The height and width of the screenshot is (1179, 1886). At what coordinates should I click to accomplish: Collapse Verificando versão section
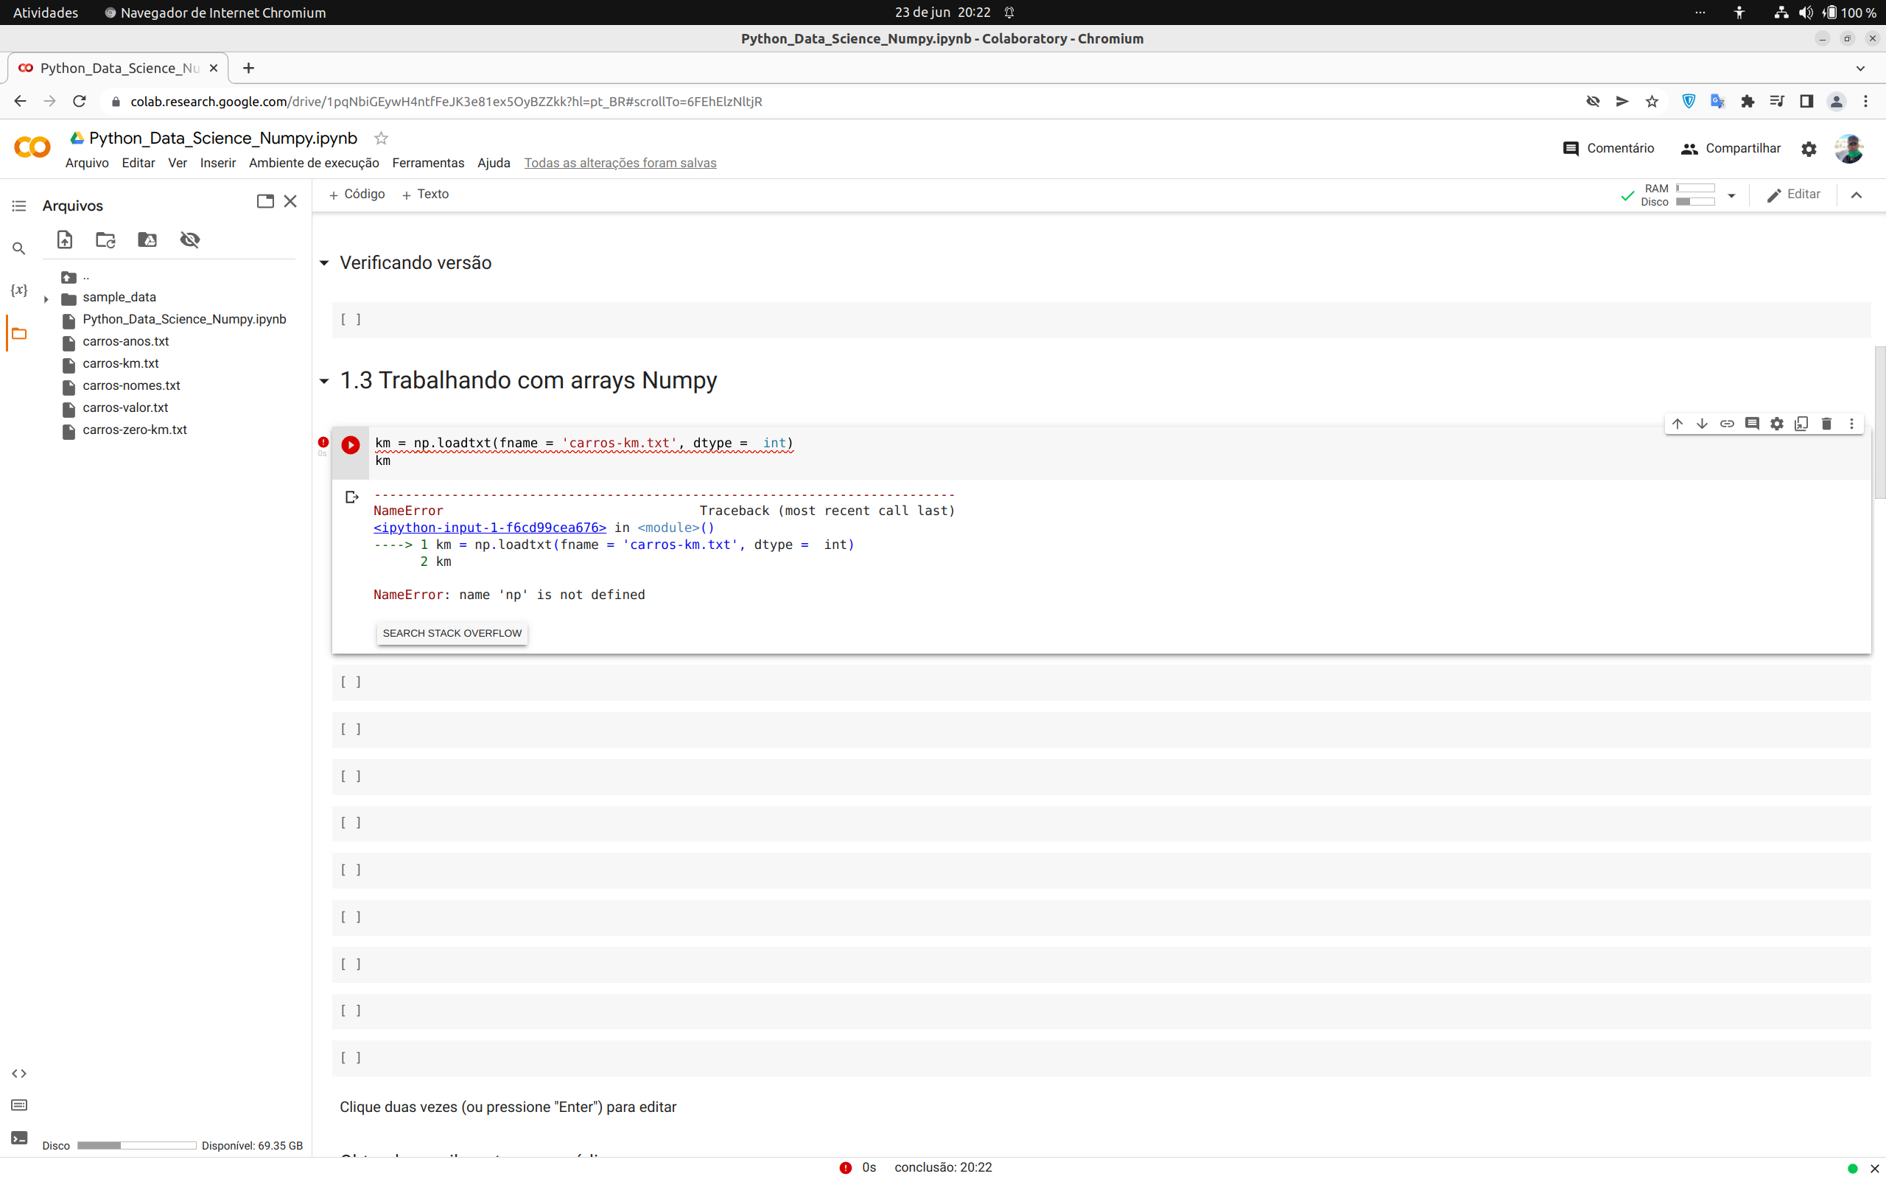(324, 263)
